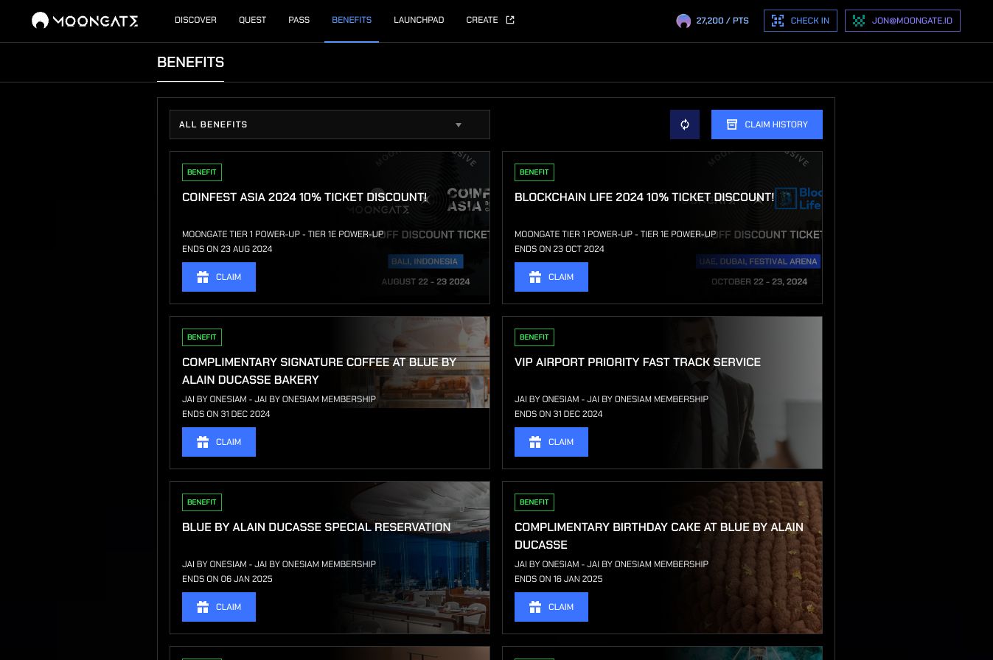This screenshot has width=993, height=660.
Task: Open the Launchpad page
Action: [x=419, y=20]
